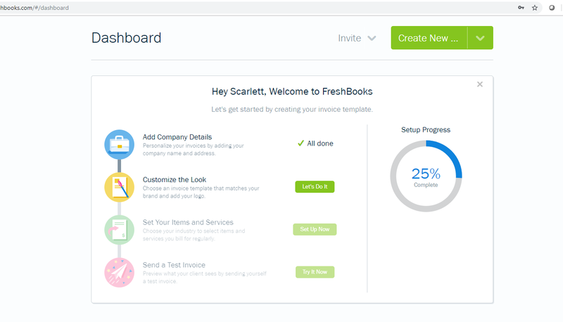The height and width of the screenshot is (322, 563).
Task: Open the Send a Test Invoice title
Action: [x=174, y=265]
